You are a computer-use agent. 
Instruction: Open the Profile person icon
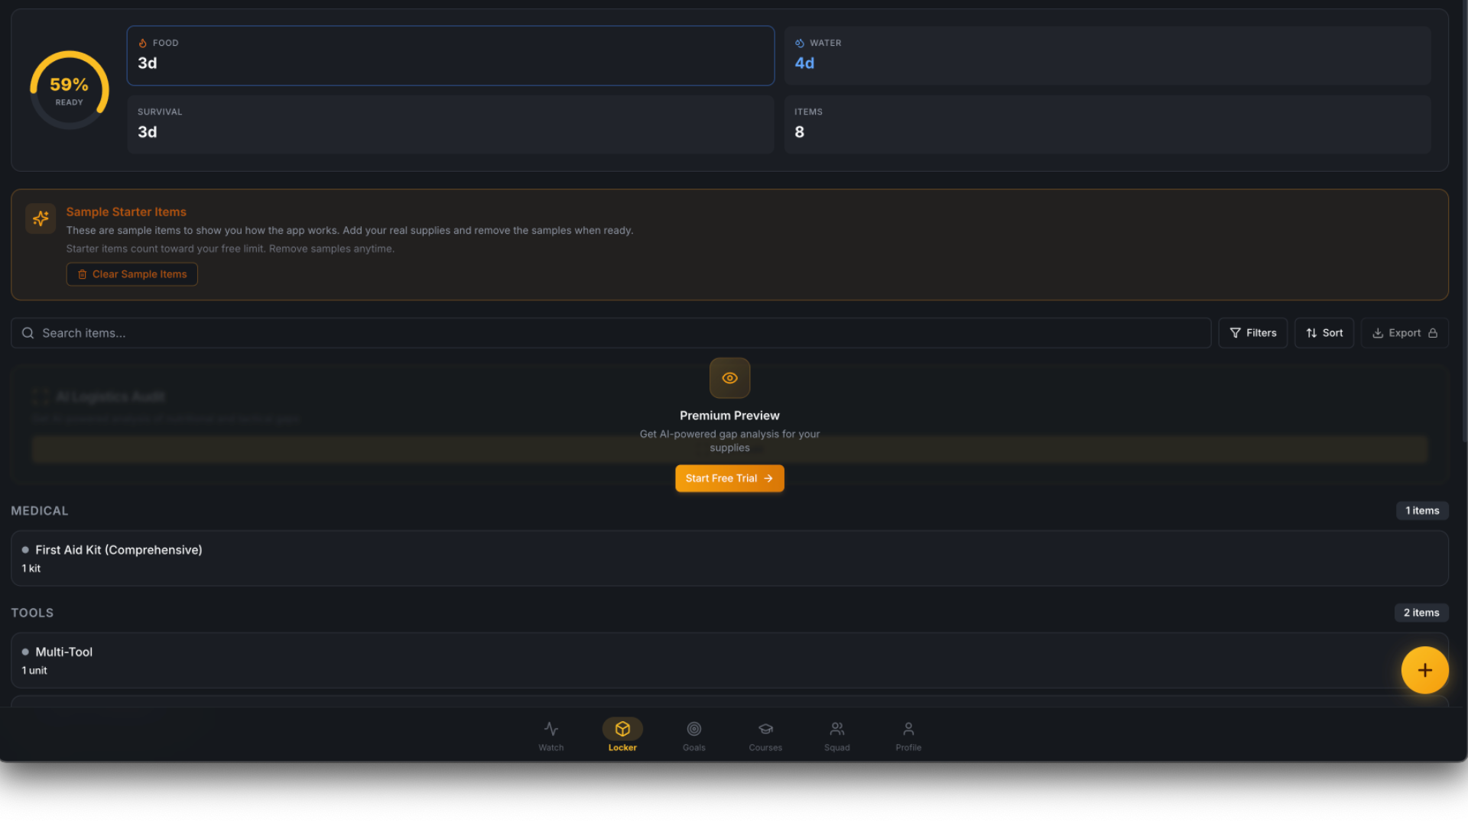point(908,729)
